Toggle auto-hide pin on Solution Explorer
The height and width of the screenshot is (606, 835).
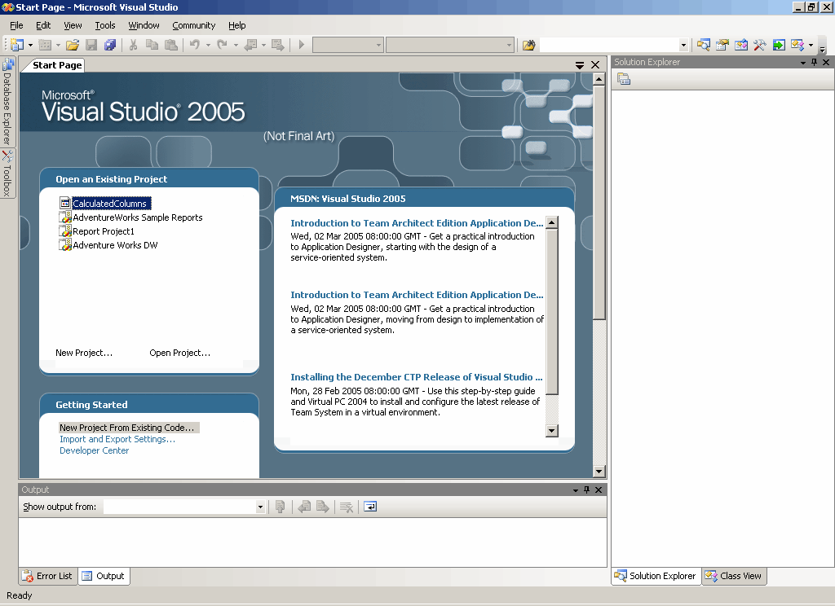(814, 62)
